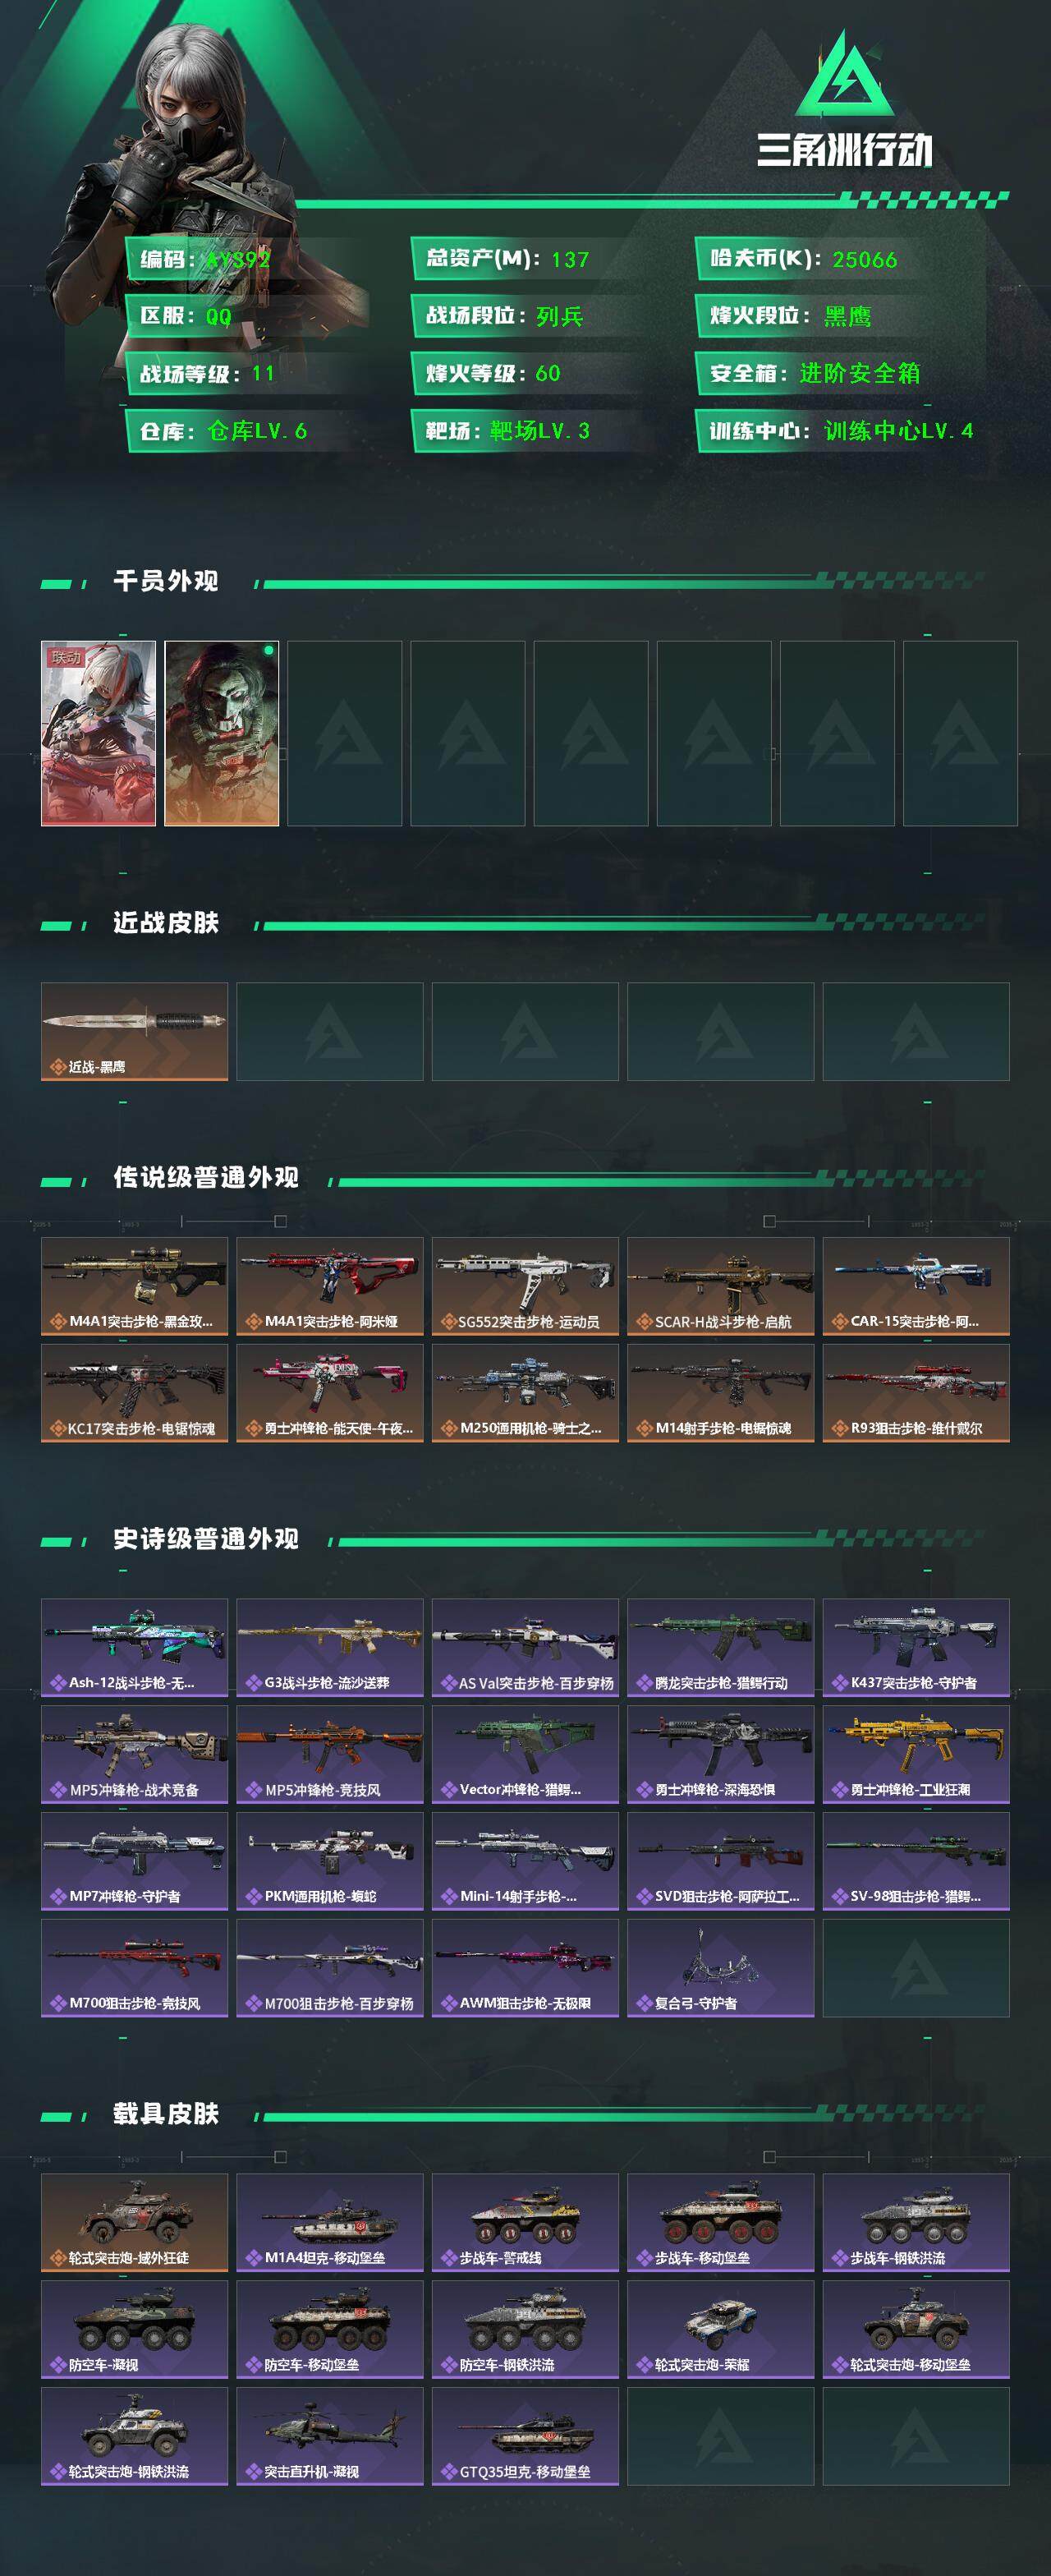
Task: Select the 安全箱 进阶安全箱 label
Action: [815, 373]
